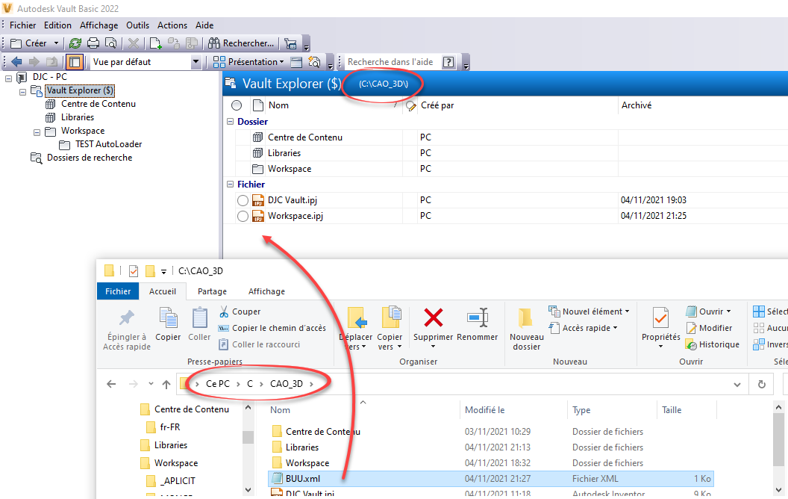Open the Vue par défaut dropdown

click(196, 62)
